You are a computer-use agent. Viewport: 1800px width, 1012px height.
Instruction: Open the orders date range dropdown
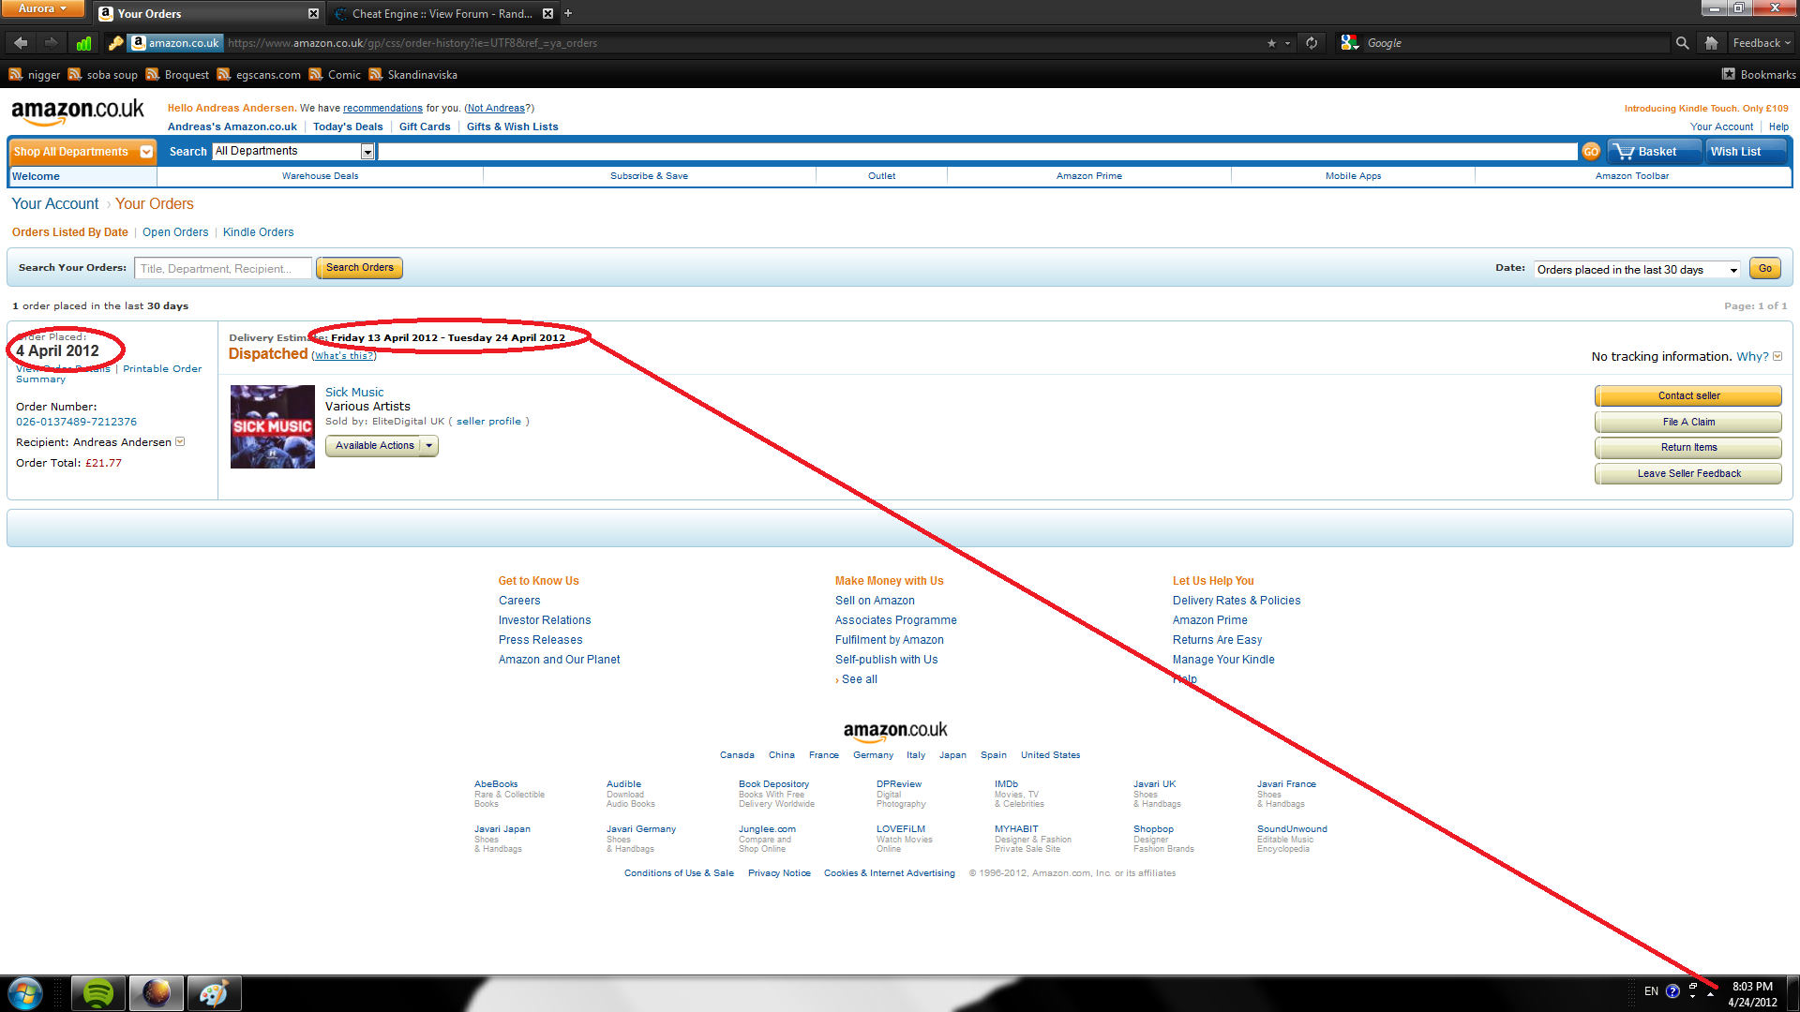[x=1637, y=270]
